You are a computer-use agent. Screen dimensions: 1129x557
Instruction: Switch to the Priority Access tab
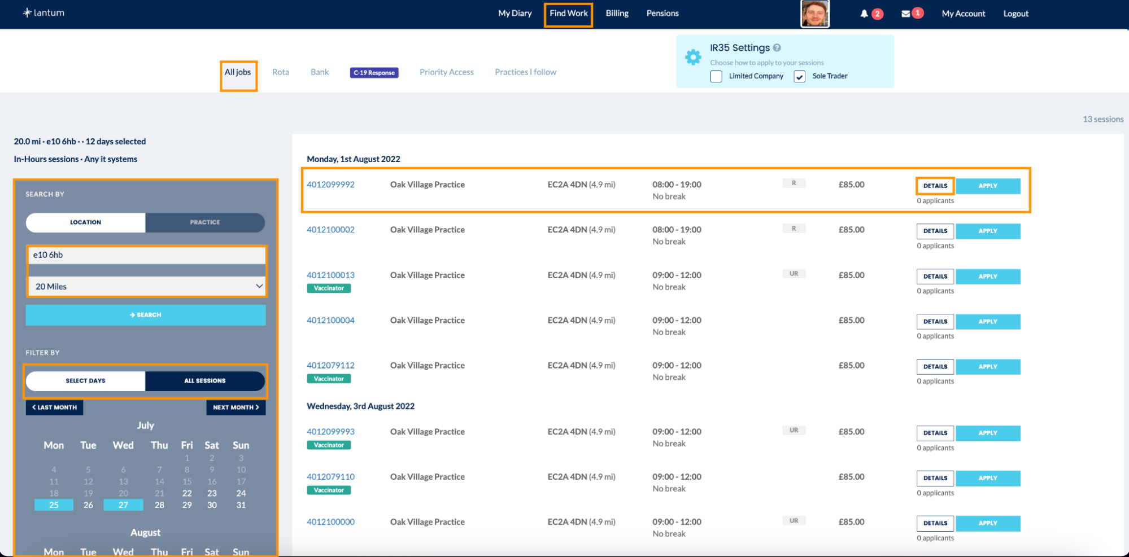[x=446, y=72]
